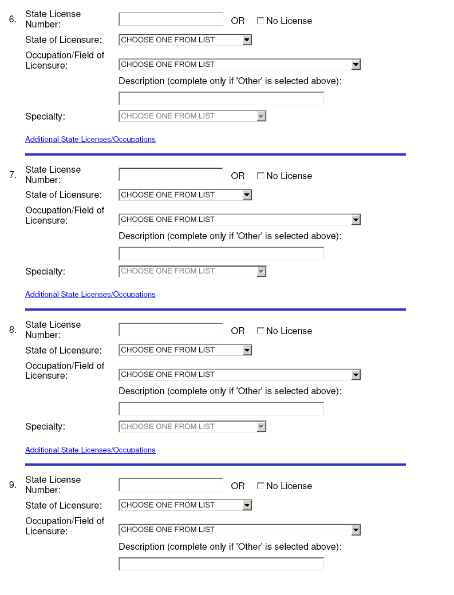Open Additional State Licenses/Occupations link under section 7
The image size is (454, 595).
tap(90, 295)
